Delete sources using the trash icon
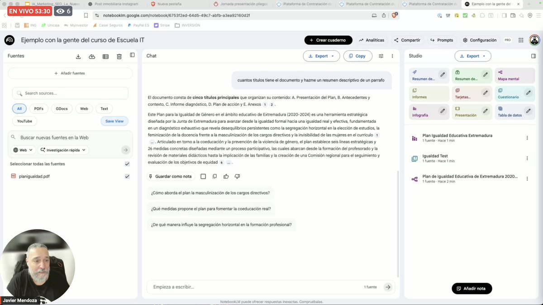This screenshot has height=305, width=543. [x=119, y=56]
